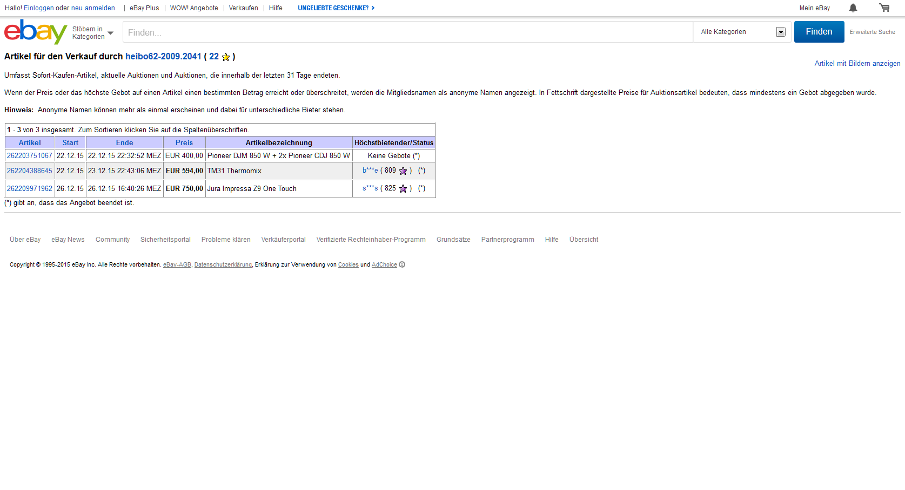Click the eBay logo
Image resolution: width=905 pixels, height=490 pixels.
(36, 32)
